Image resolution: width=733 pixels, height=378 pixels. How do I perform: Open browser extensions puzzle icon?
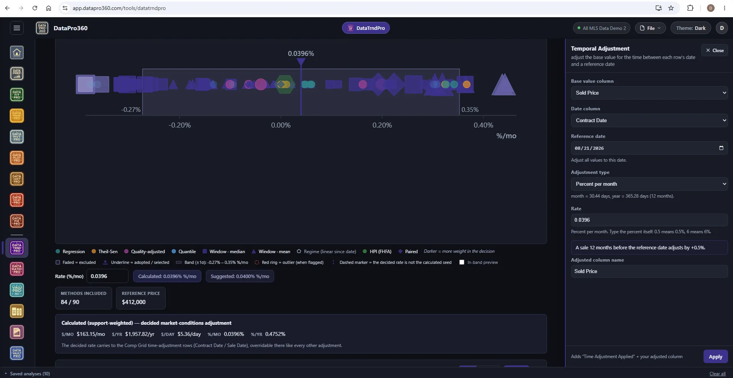691,8
